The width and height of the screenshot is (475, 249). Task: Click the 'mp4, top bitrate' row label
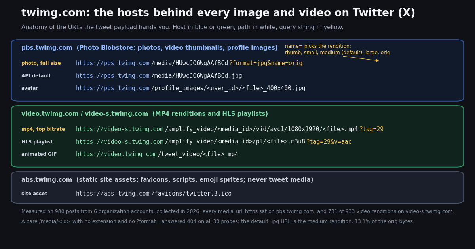pyautogui.click(x=43, y=129)
